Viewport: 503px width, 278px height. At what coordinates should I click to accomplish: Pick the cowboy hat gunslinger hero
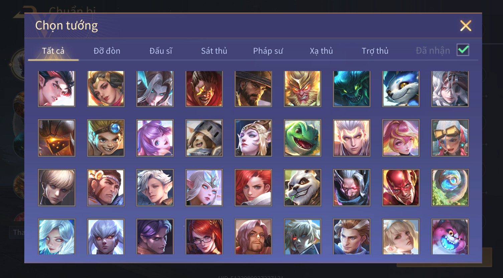(x=254, y=89)
